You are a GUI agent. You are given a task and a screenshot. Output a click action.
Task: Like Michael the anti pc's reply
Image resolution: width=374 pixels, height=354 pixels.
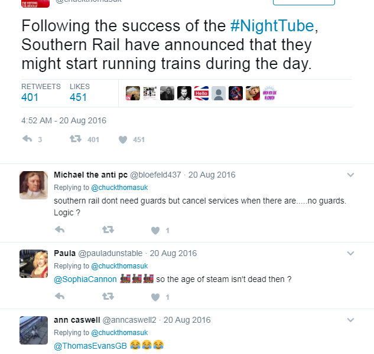156,230
